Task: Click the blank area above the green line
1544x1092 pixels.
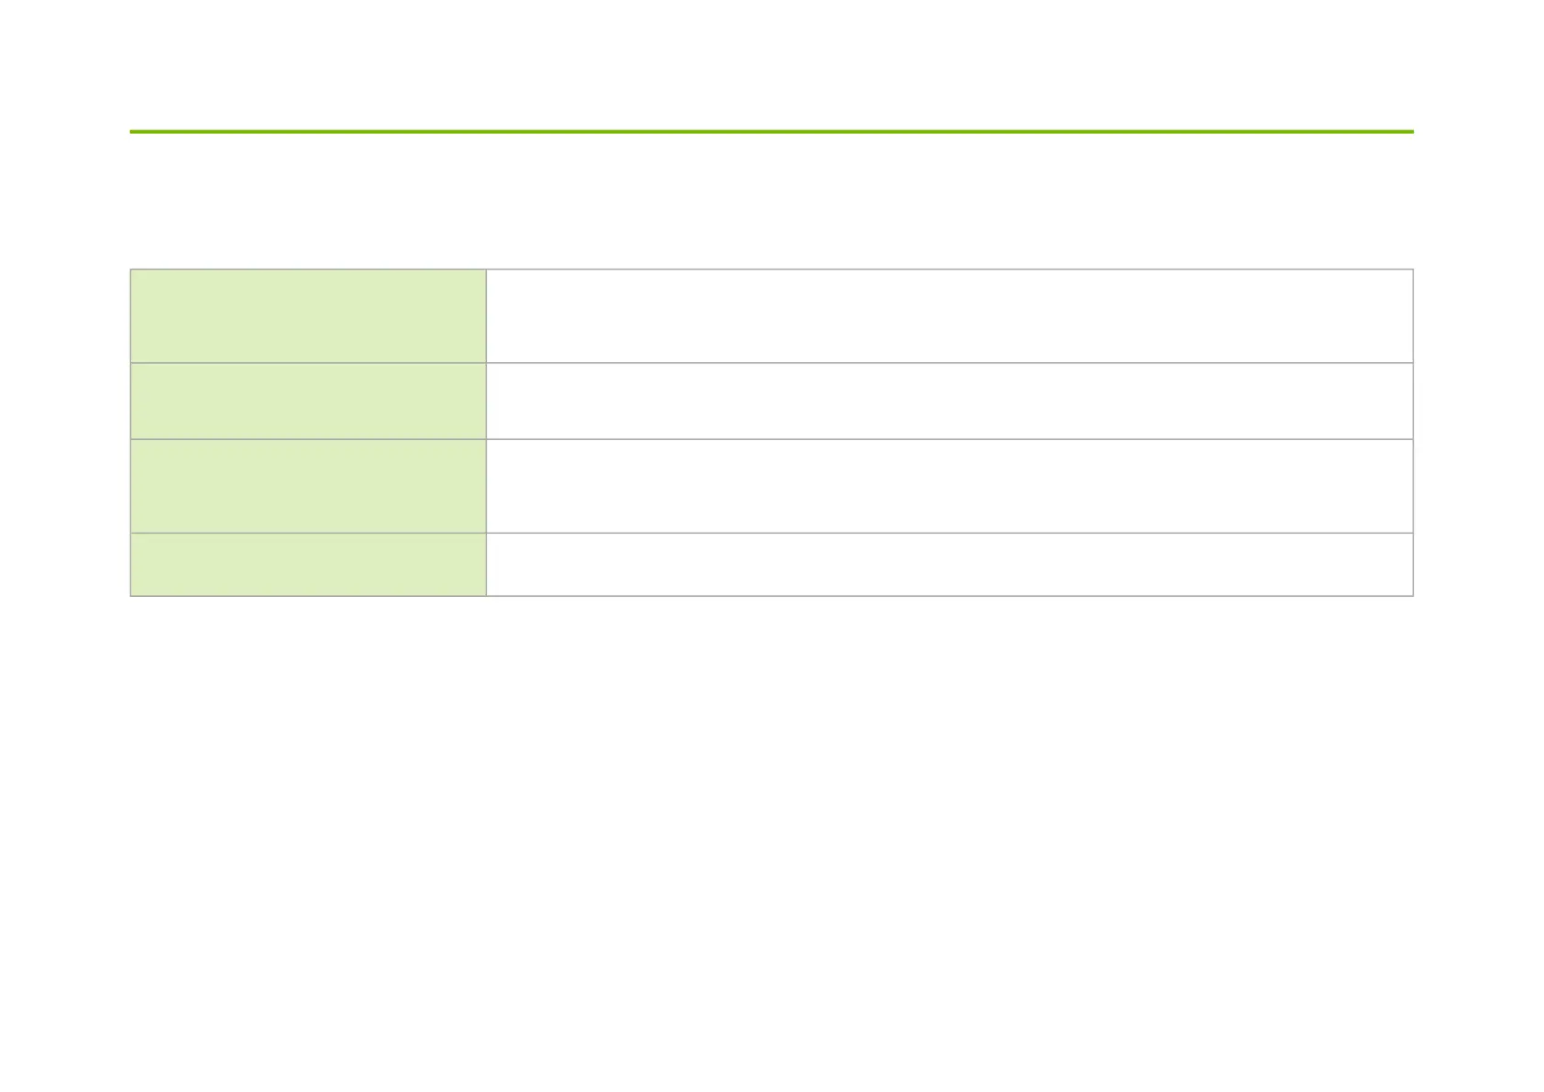Action: click(771, 64)
